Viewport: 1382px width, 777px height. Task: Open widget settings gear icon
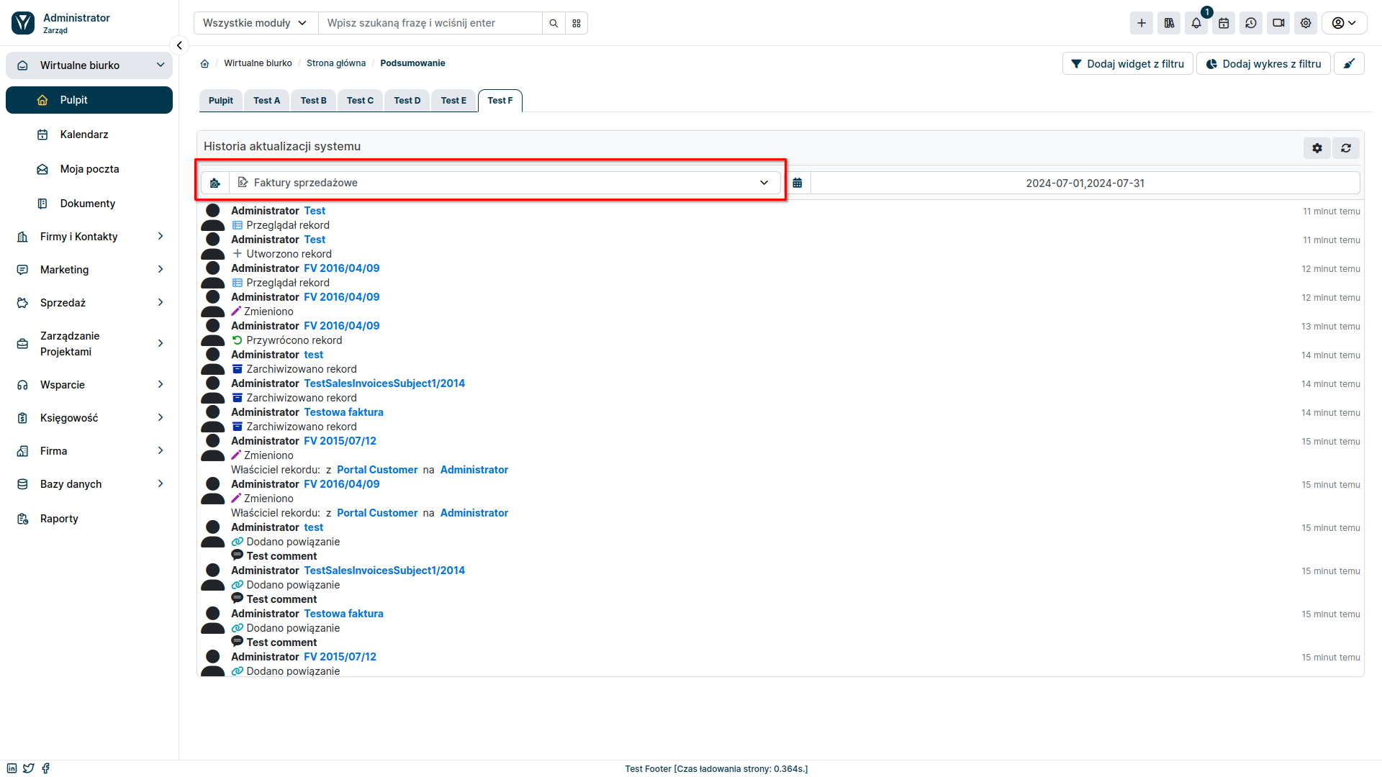[x=1317, y=147]
